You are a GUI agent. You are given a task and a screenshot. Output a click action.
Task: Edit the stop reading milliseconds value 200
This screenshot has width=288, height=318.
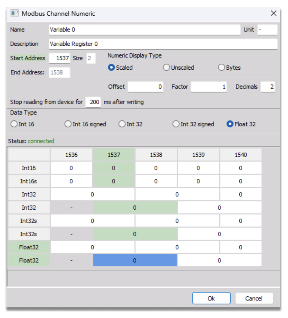pos(93,102)
